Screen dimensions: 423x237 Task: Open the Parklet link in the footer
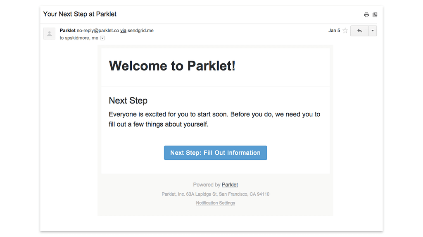(x=230, y=185)
